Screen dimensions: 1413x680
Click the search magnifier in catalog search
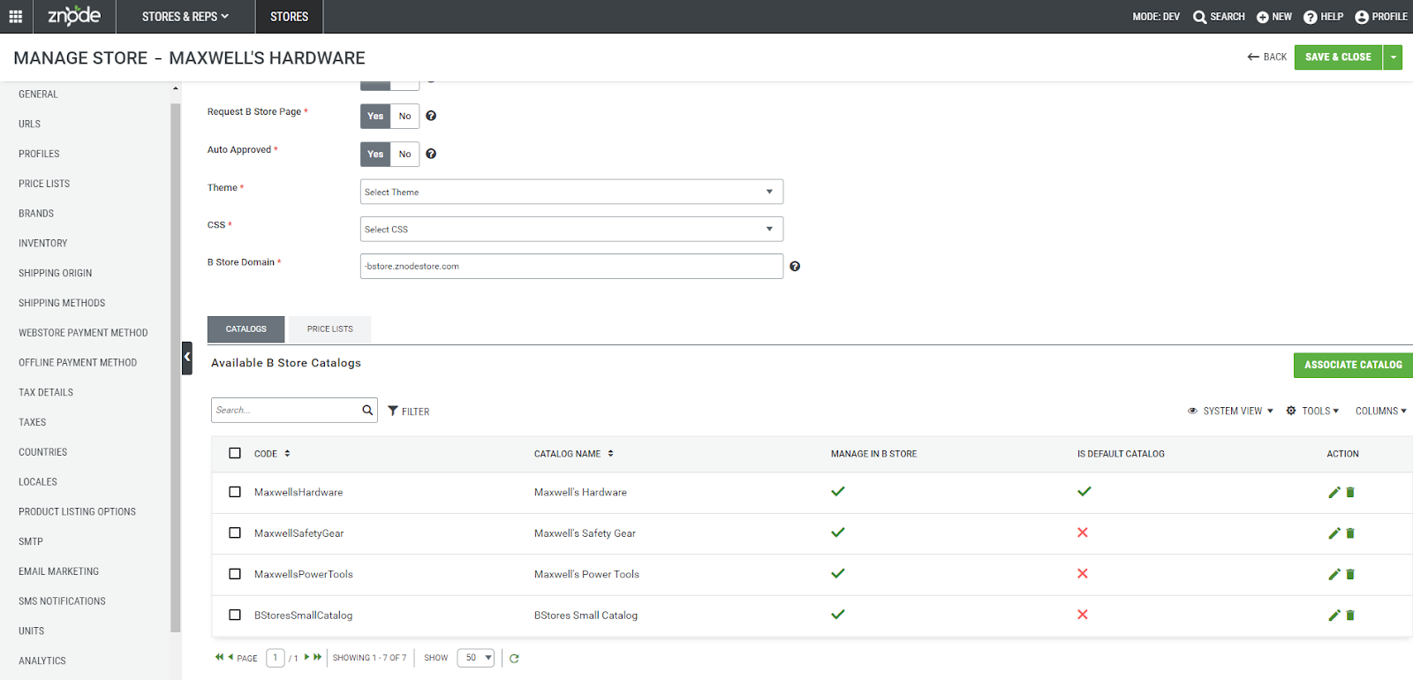click(x=367, y=410)
